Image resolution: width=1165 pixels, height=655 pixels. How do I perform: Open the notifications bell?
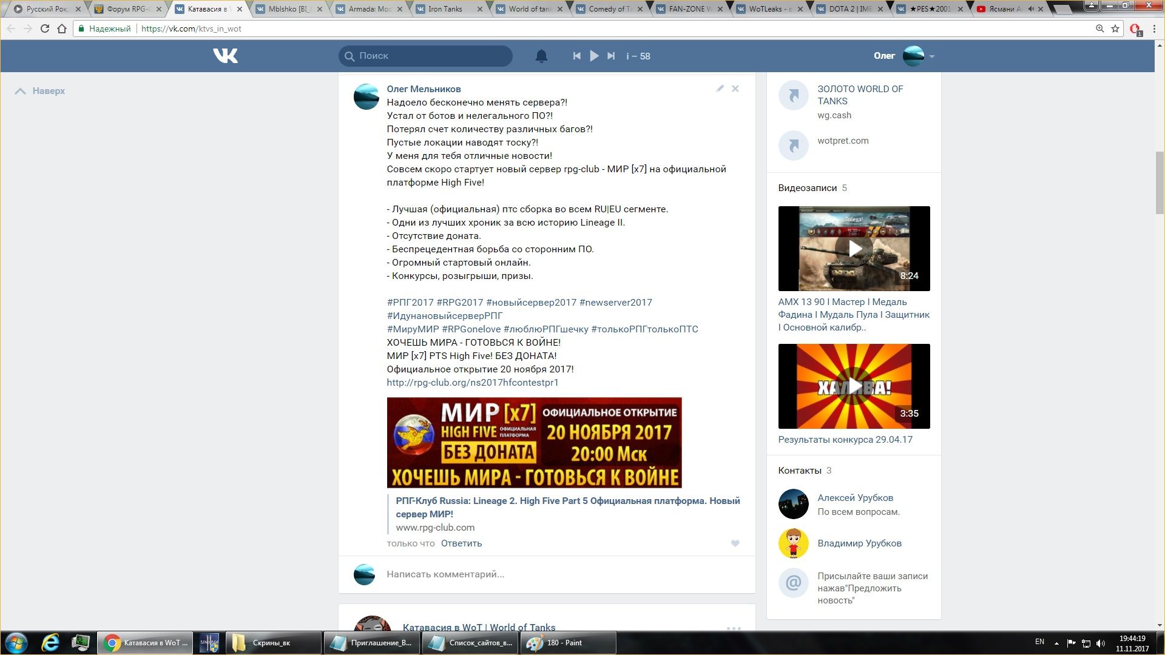point(541,56)
